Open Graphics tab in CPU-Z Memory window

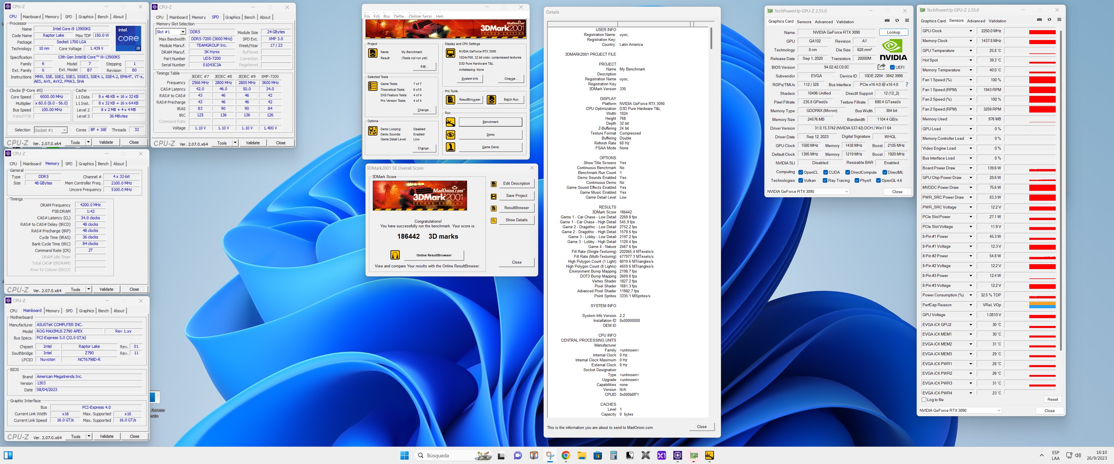[86, 164]
